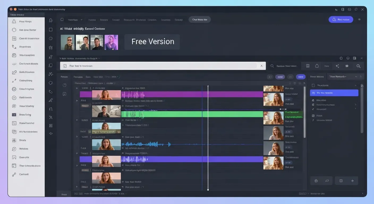Click the playhead marker in the timeline
The image size is (374, 204).
tap(208, 86)
